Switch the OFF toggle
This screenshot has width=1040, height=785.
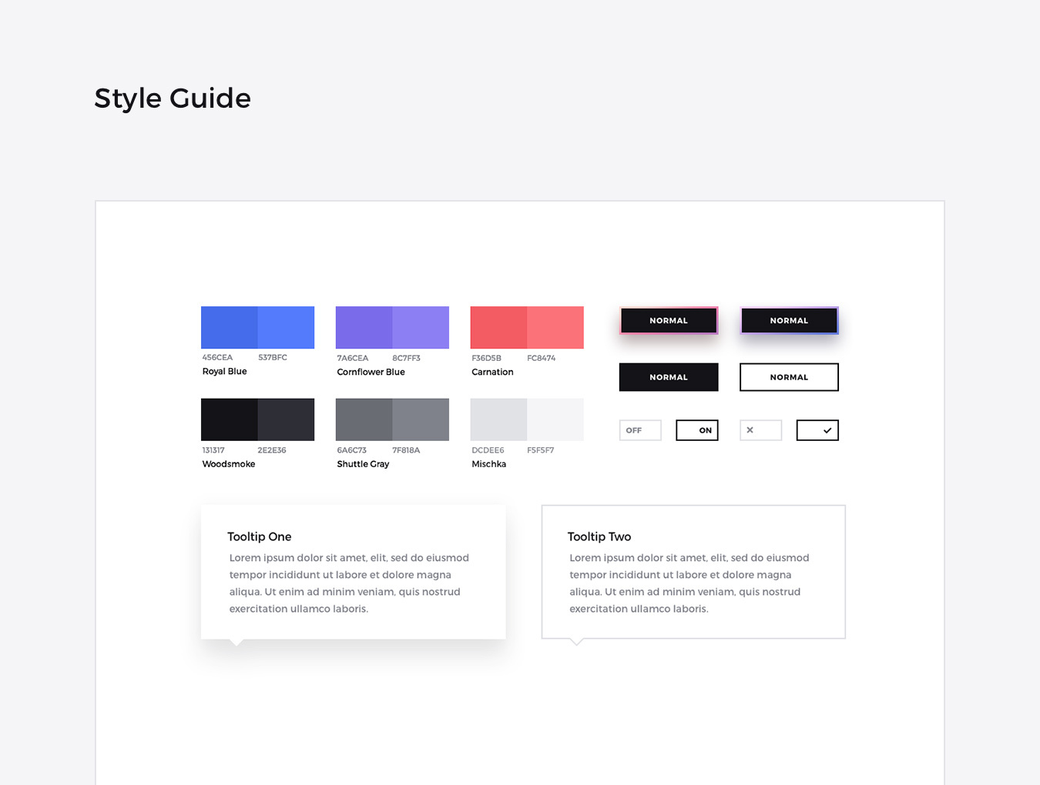[640, 430]
